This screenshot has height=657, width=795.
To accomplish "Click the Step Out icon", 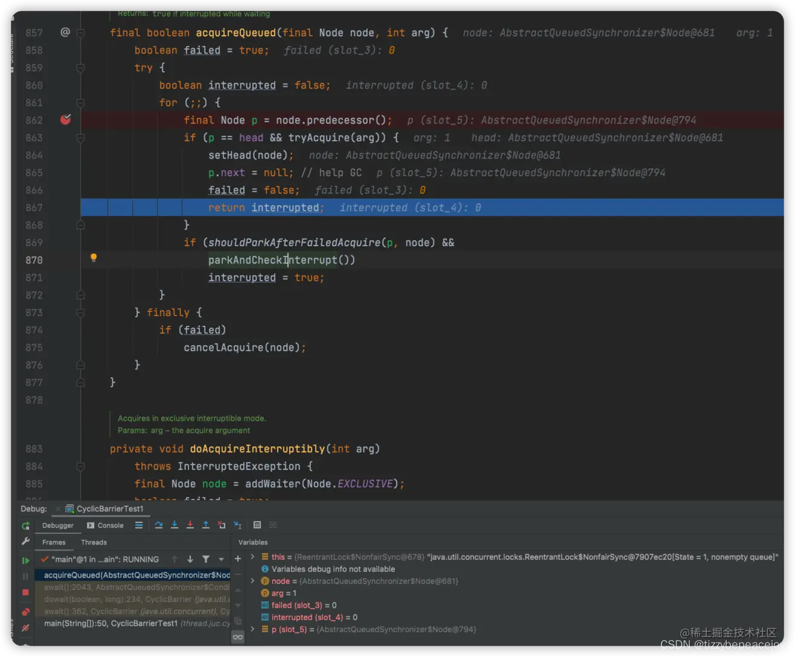I will [206, 525].
